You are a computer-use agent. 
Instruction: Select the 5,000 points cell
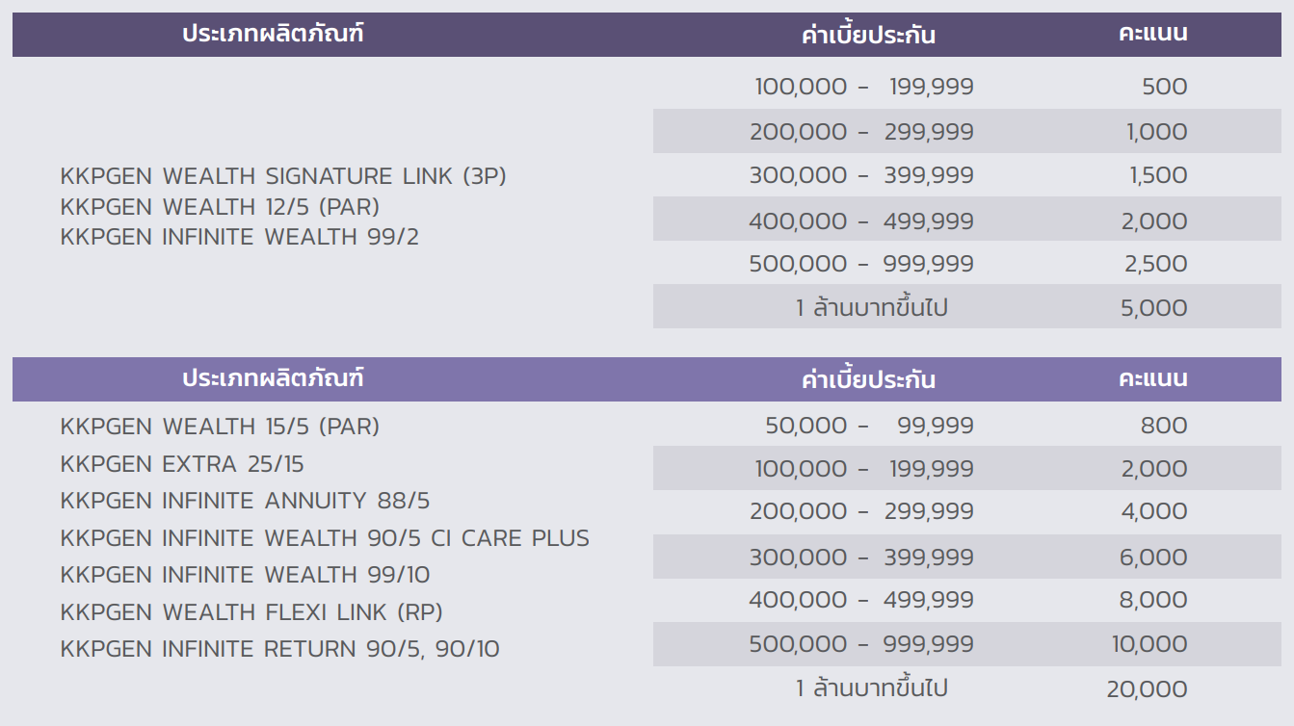click(1153, 308)
